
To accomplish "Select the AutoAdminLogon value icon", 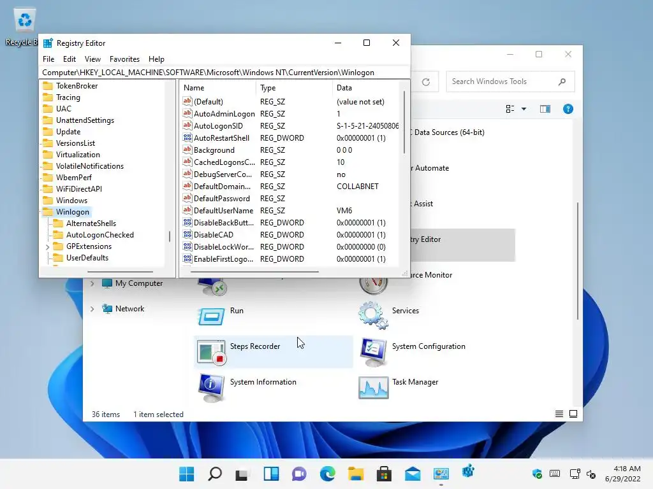I will coord(187,113).
